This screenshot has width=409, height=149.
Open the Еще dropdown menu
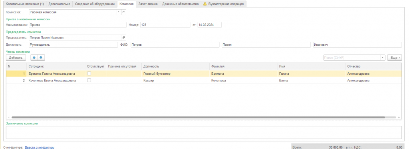coord(394,58)
